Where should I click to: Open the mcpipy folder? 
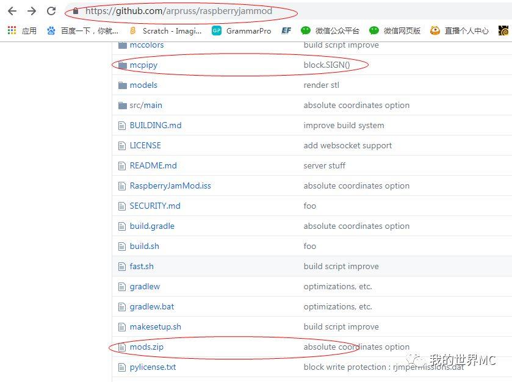click(x=143, y=65)
